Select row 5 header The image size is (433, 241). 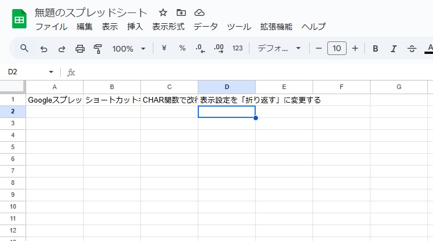tap(13, 147)
